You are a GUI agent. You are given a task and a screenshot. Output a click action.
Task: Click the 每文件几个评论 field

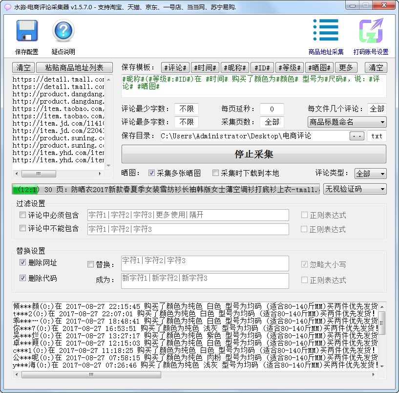[x=377, y=109]
